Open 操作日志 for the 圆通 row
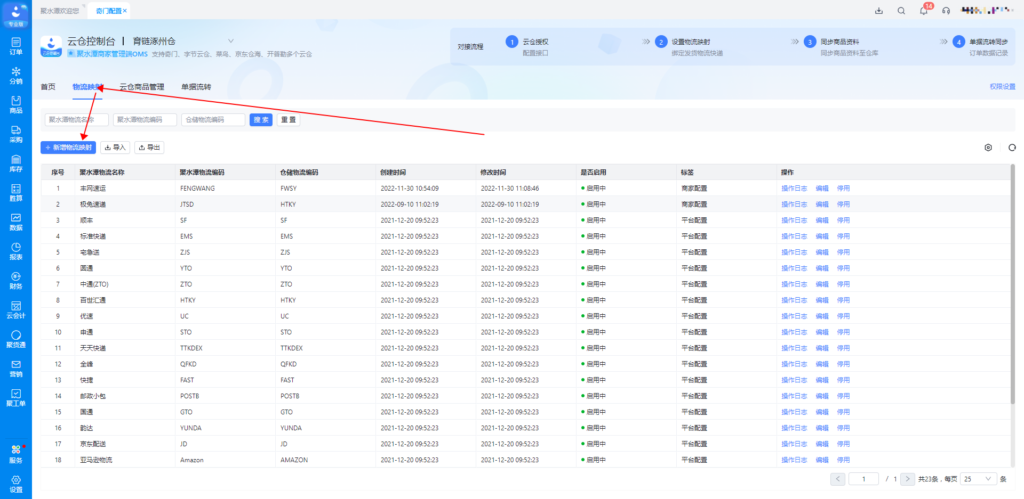This screenshot has width=1024, height=499. [x=794, y=268]
